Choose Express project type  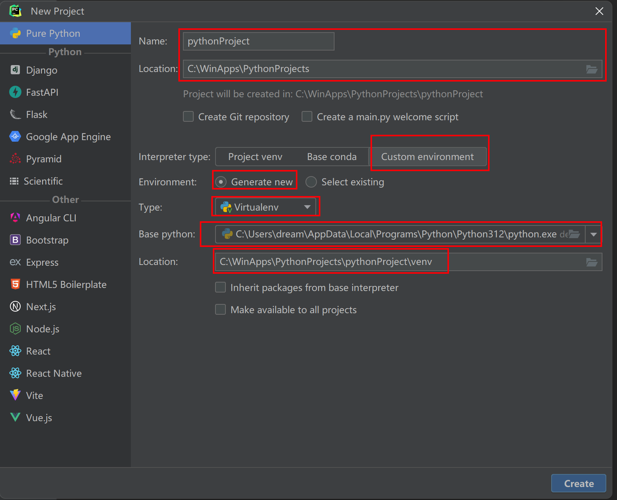[65, 262]
